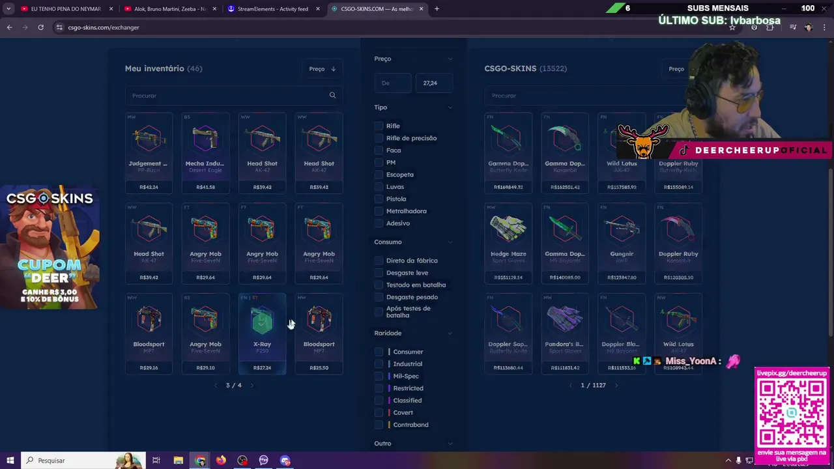Check the Contraband rarity filter
Viewport: 834px width, 469px height.
click(379, 425)
